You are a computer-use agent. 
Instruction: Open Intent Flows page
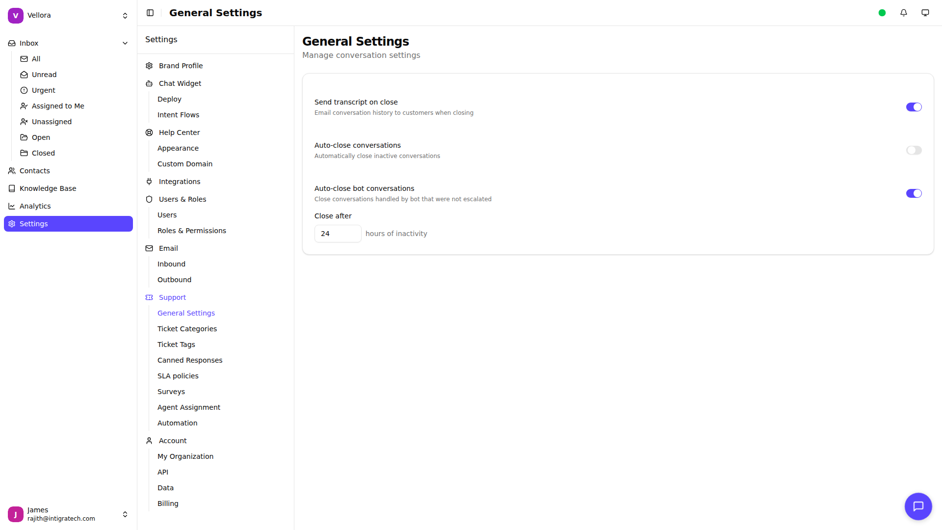pos(178,115)
